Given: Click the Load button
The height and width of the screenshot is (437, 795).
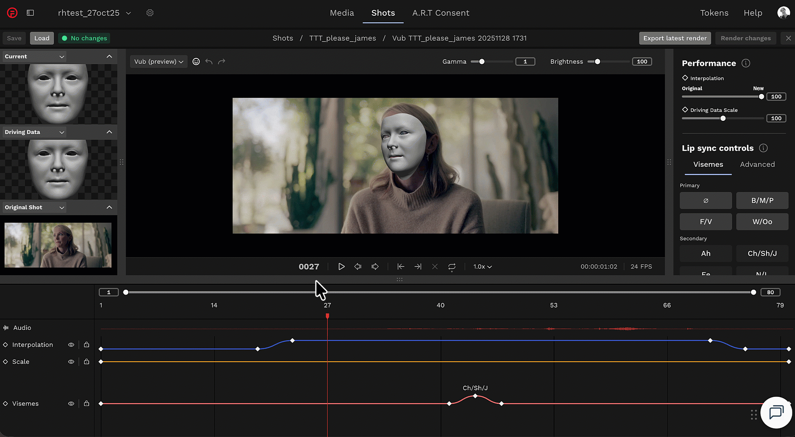Looking at the screenshot, I should coord(42,38).
